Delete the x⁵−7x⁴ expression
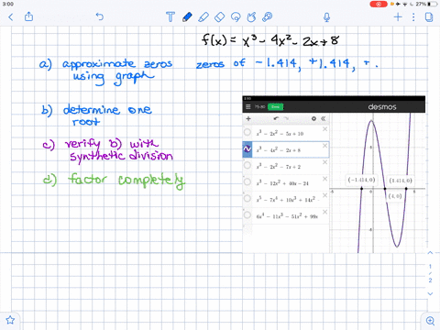This screenshot has width=440, height=330. (324, 195)
